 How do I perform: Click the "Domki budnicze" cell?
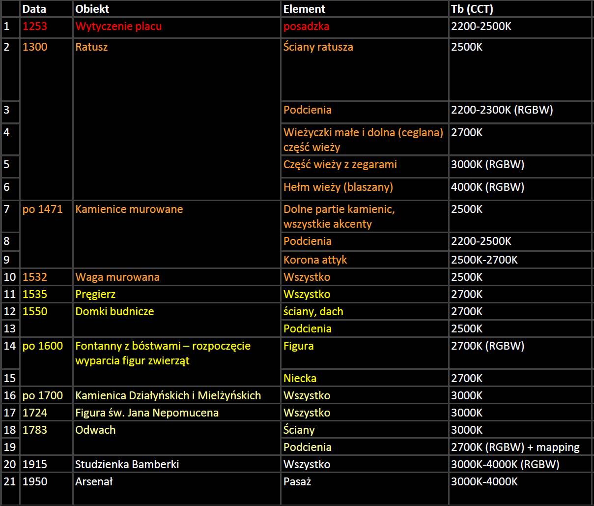point(114,312)
